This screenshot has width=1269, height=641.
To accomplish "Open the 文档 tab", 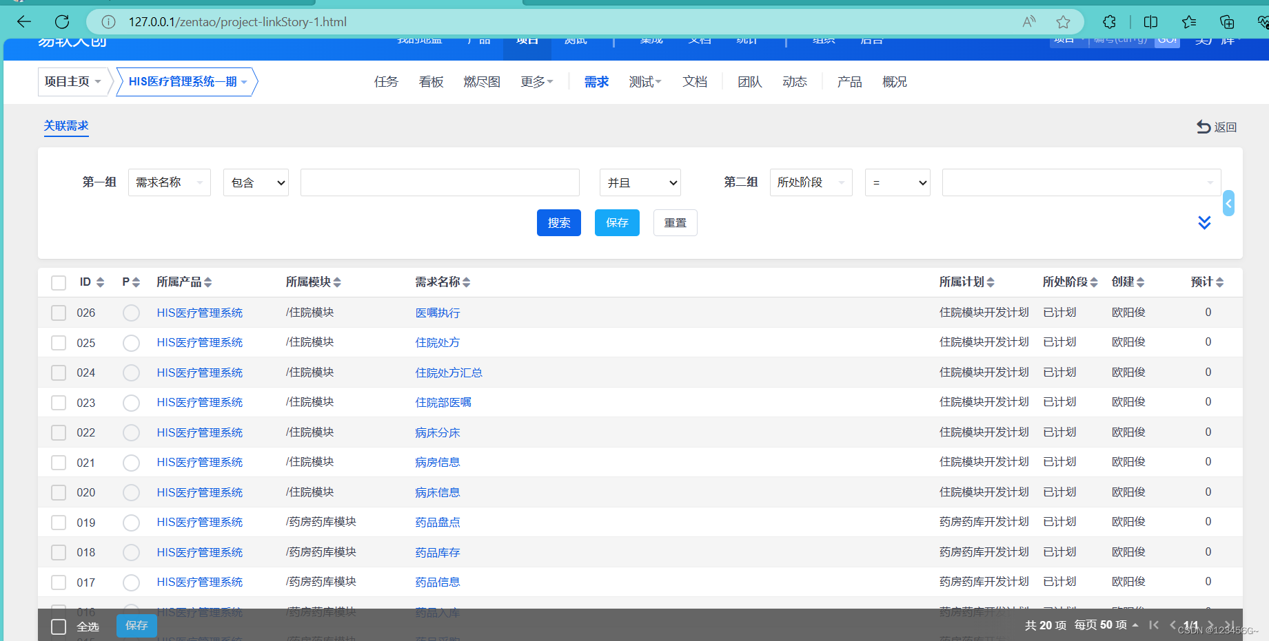I will pos(695,82).
